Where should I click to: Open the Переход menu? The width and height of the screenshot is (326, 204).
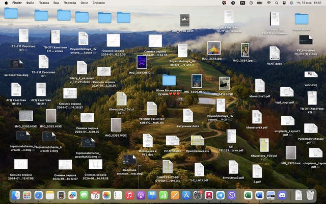[x=70, y=3]
